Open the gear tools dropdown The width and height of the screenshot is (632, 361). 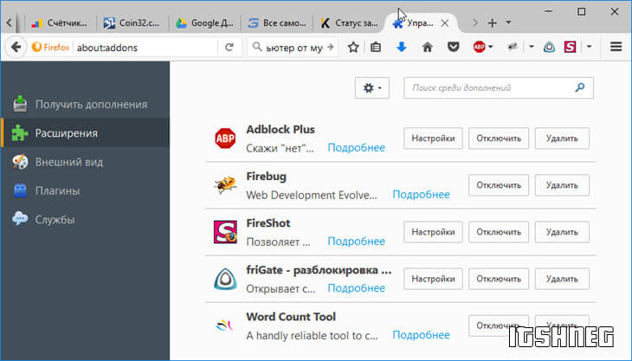[x=372, y=87]
